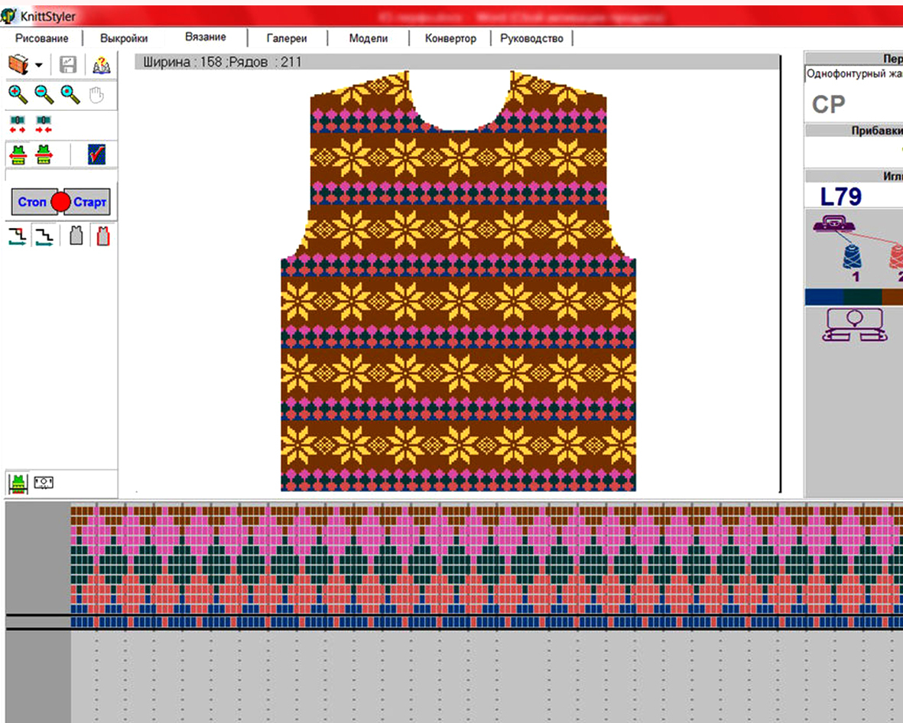Expand the dropdown arrow beside the knitting machine icon
The height and width of the screenshot is (723, 903).
tap(38, 65)
